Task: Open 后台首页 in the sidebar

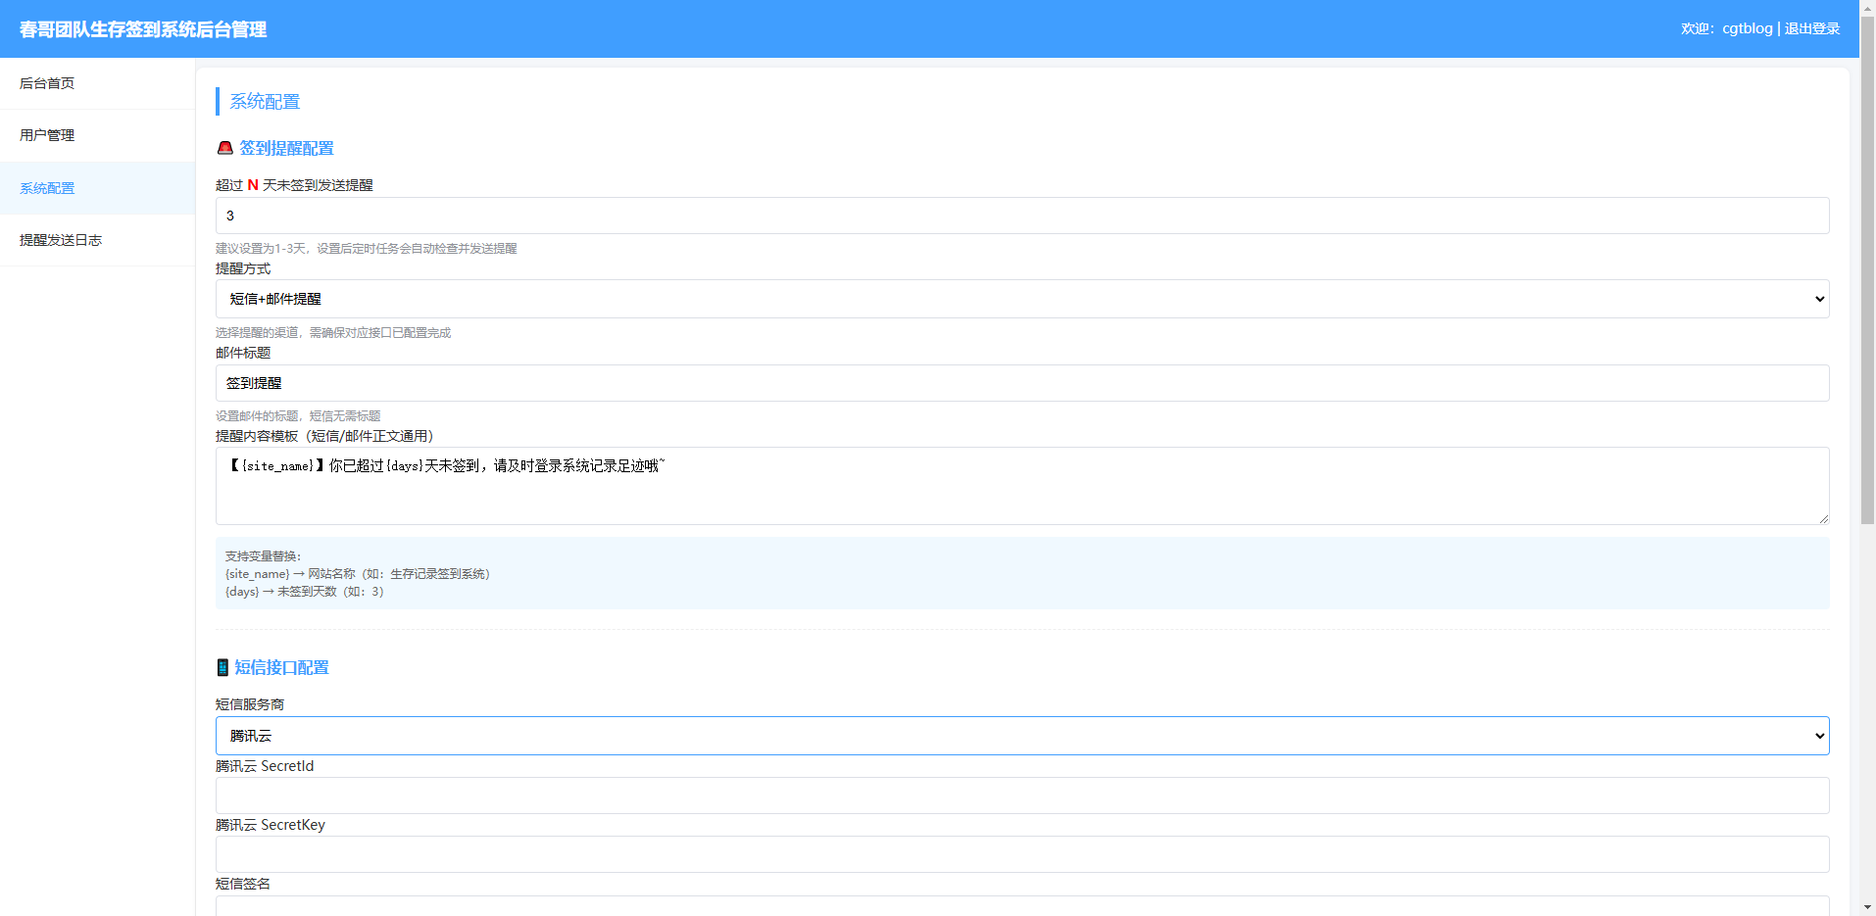Action: (47, 83)
